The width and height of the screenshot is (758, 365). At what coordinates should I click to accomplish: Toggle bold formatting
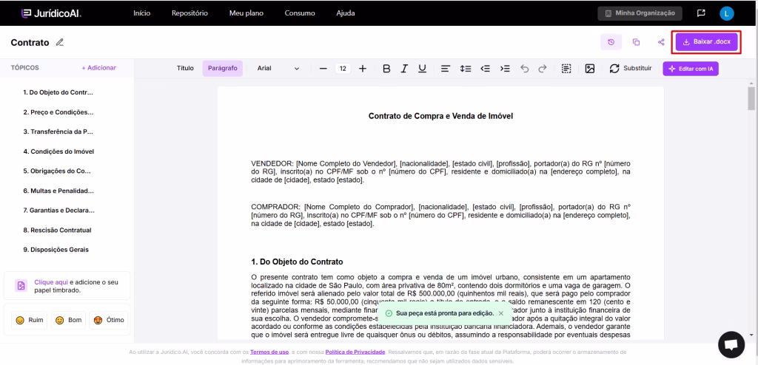tap(386, 69)
